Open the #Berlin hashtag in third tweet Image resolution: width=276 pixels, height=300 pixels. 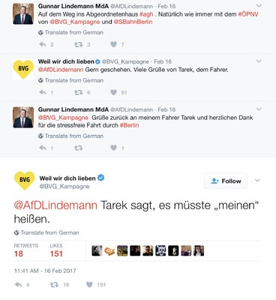click(x=129, y=125)
